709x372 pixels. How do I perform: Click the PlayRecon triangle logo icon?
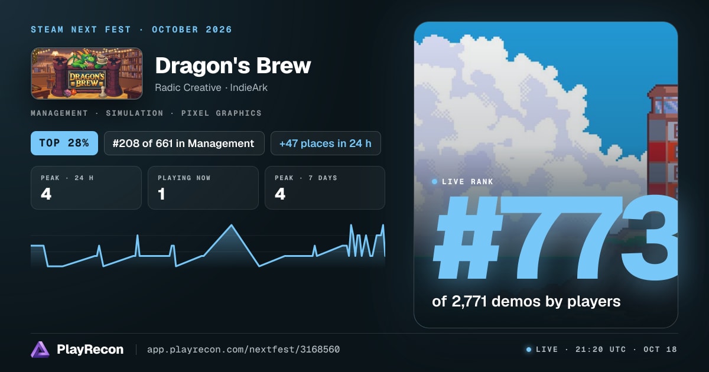[x=40, y=350]
